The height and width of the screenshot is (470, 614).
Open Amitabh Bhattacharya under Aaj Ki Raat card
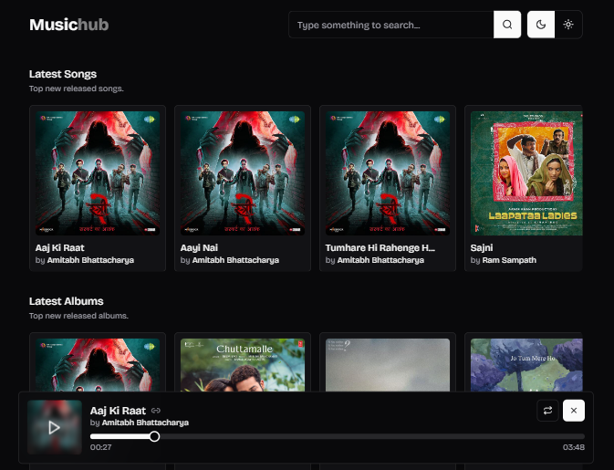[x=90, y=260]
